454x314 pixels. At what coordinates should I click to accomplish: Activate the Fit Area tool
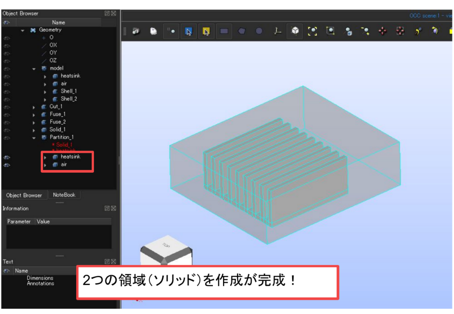point(330,31)
